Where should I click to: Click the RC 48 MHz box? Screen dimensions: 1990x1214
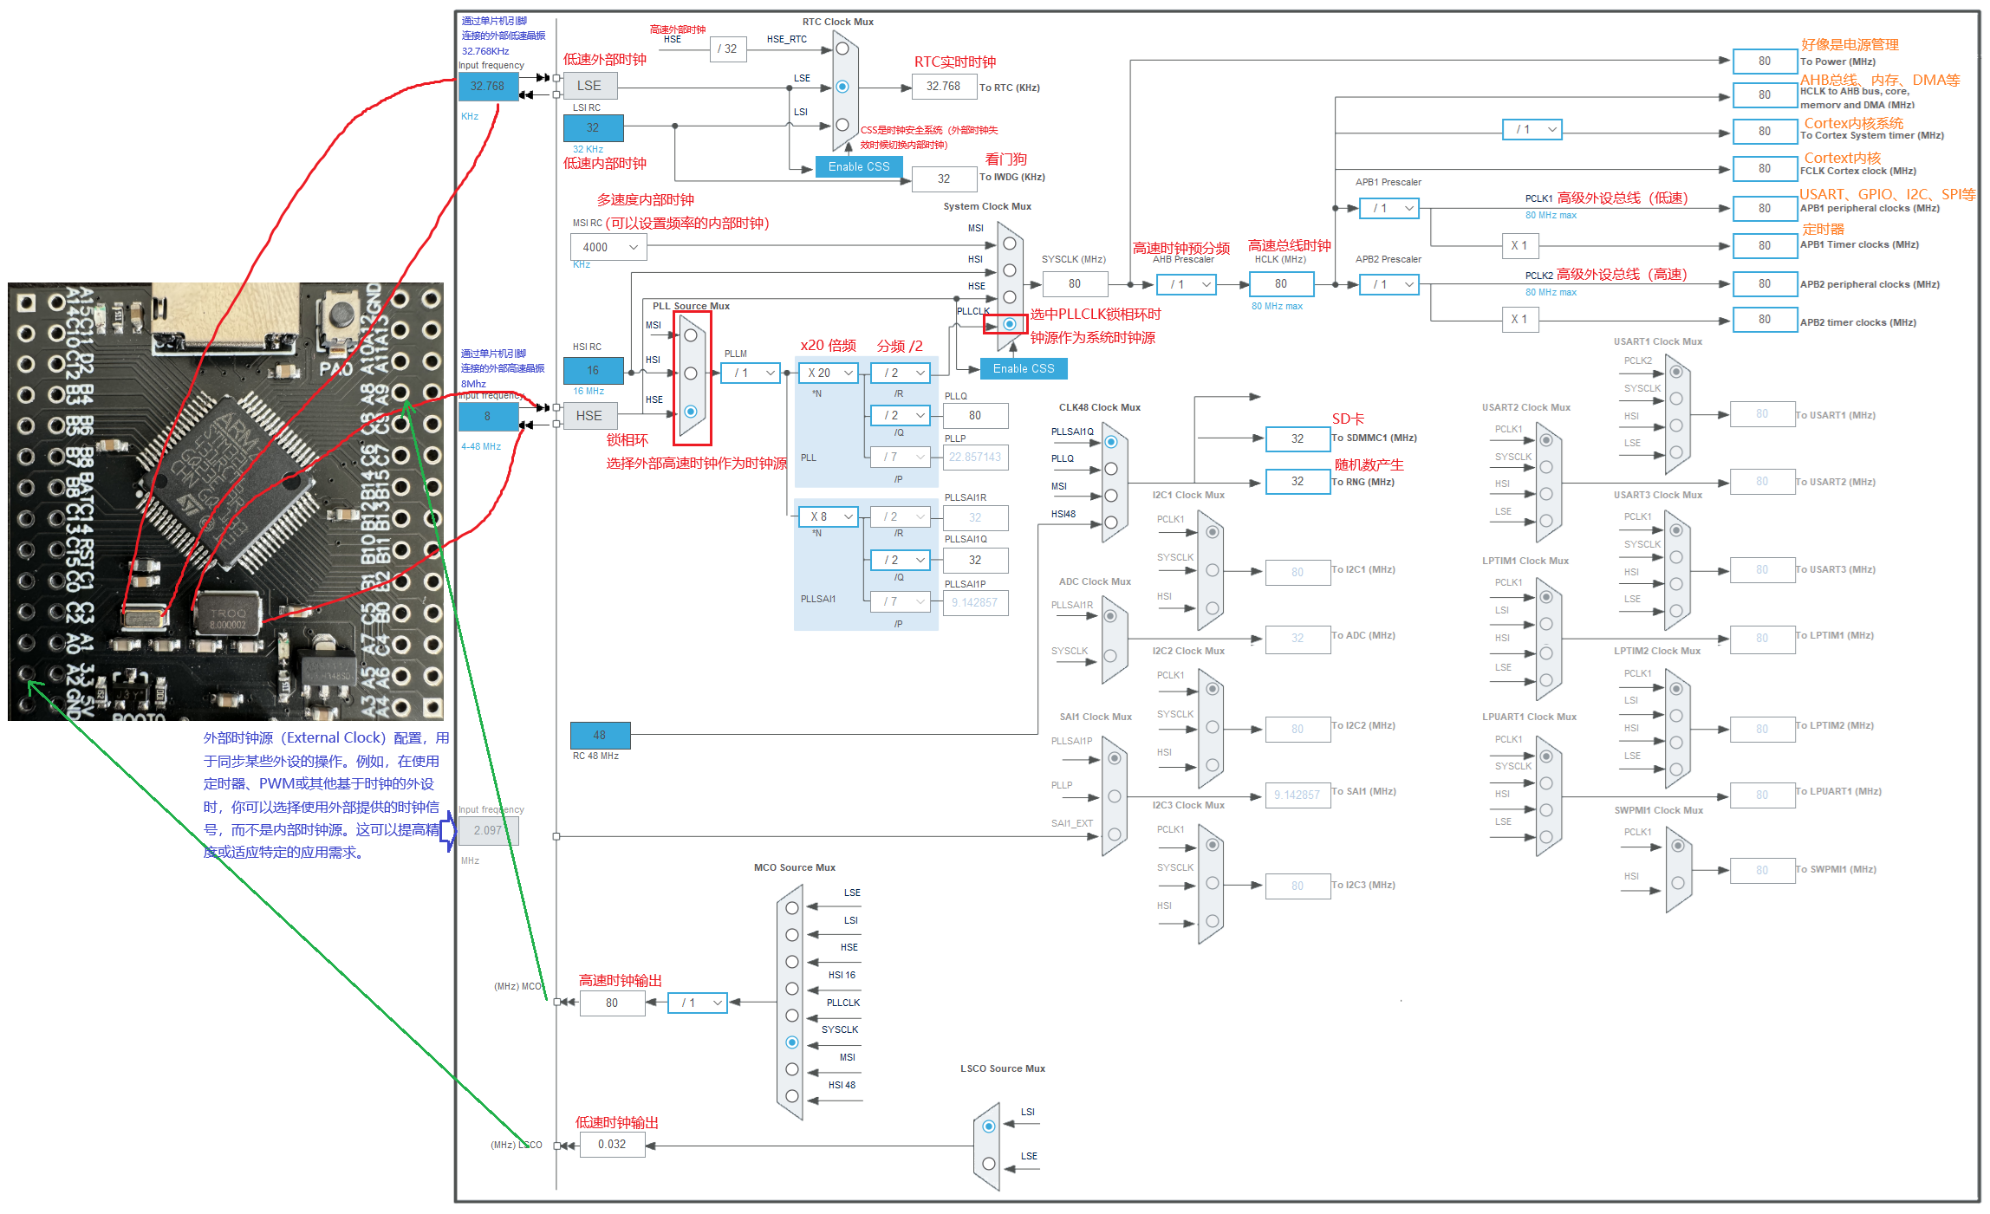tap(600, 735)
